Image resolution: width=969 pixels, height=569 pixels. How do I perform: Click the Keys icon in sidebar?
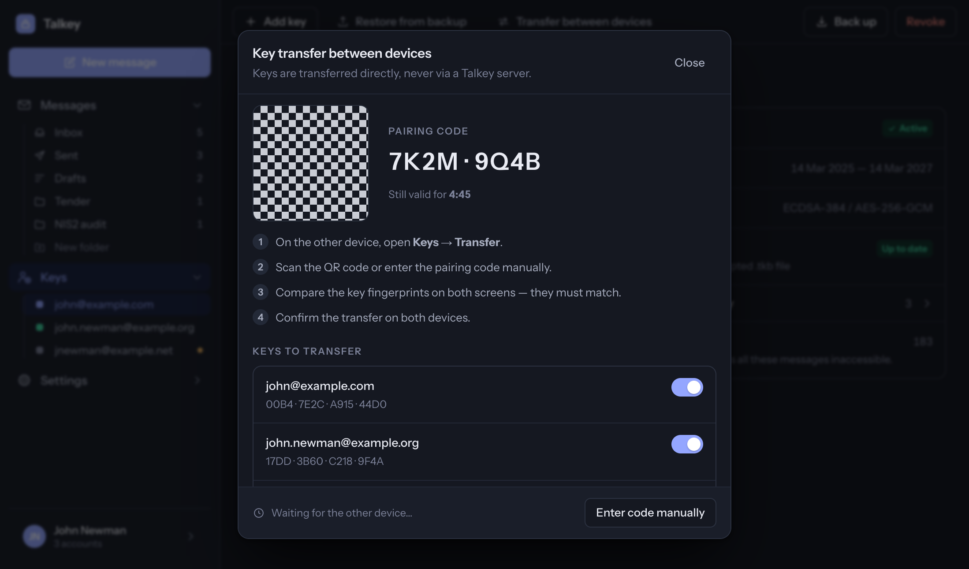(24, 277)
